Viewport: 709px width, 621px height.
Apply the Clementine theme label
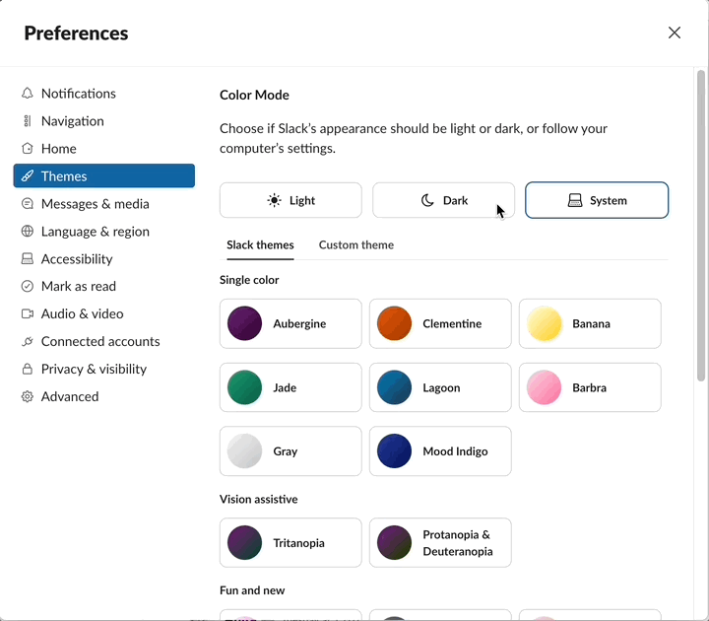(452, 323)
